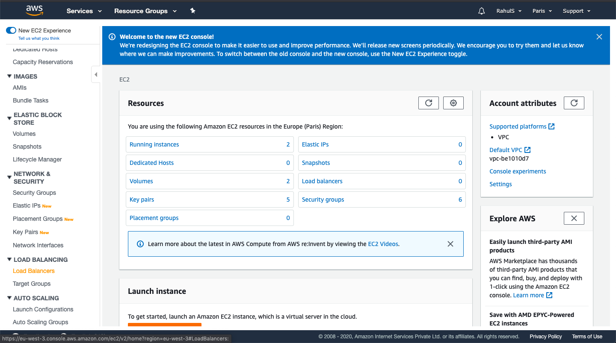View Running instances
This screenshot has height=343, width=616.
(154, 144)
